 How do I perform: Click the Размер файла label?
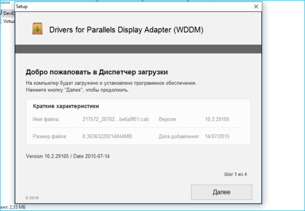click(50, 136)
